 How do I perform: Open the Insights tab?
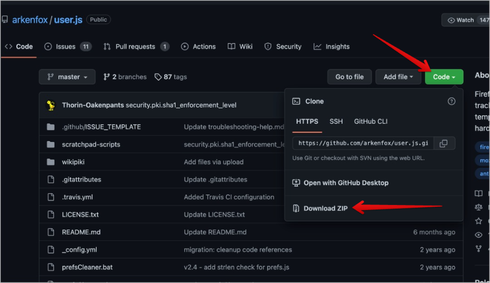pyautogui.click(x=332, y=46)
